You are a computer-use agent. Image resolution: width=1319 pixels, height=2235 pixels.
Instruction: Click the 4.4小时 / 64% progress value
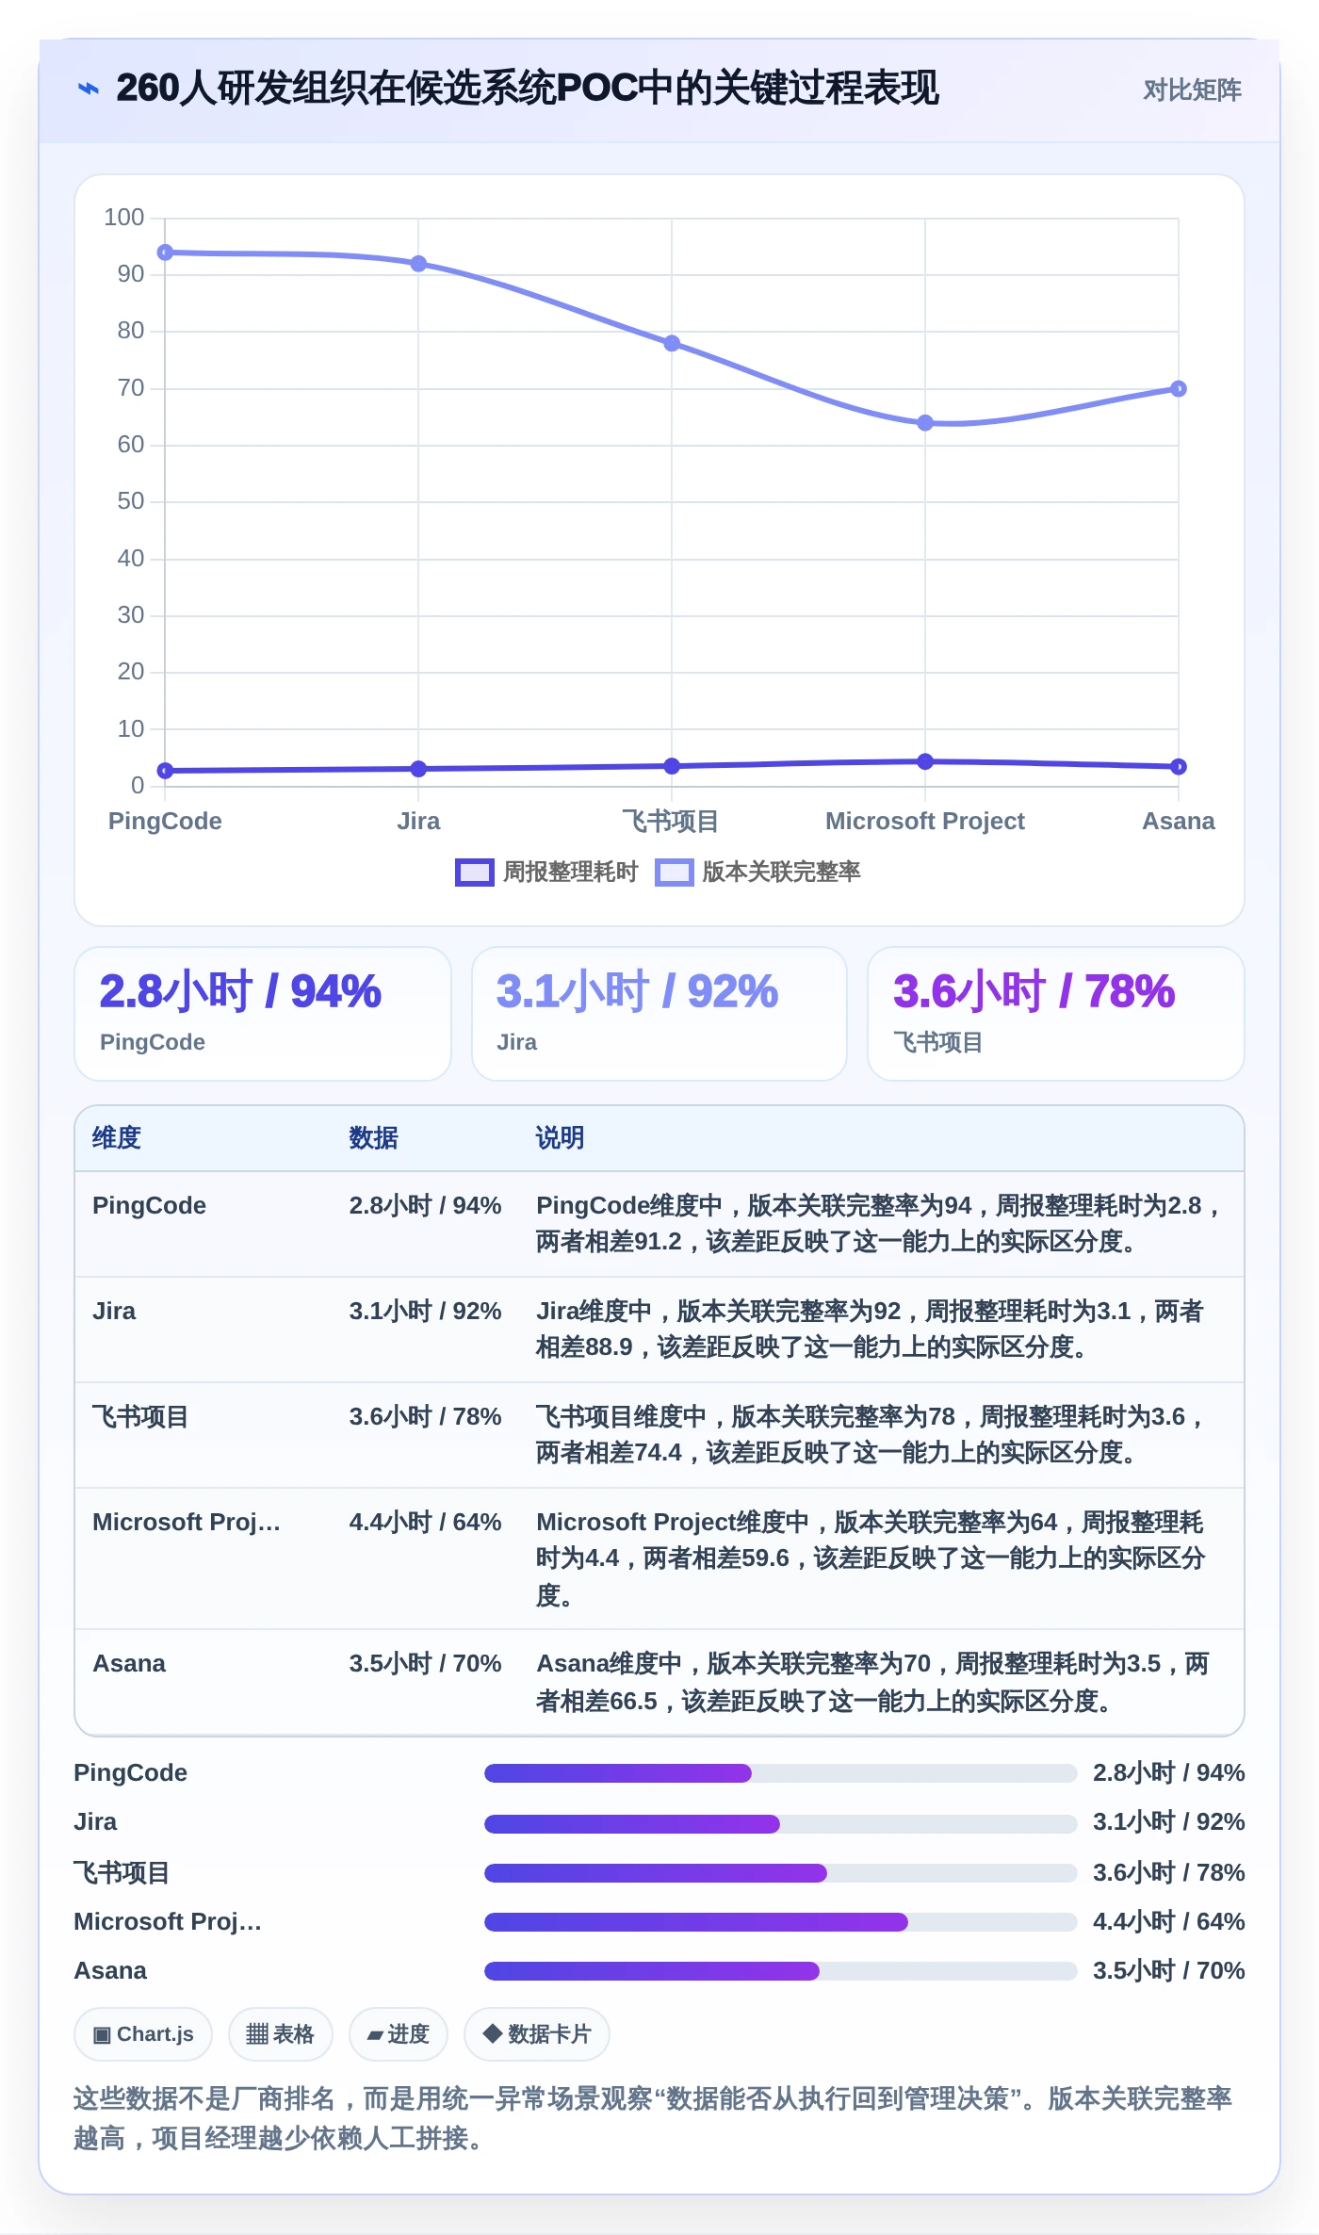1168,1921
